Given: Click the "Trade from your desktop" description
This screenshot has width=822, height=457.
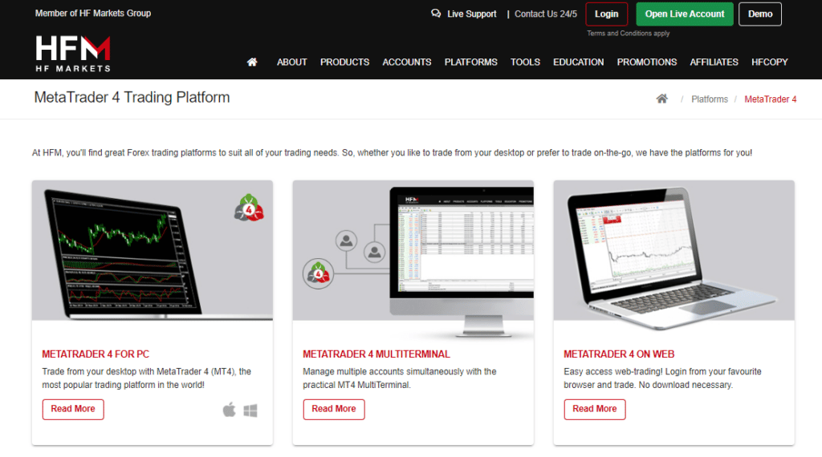Looking at the screenshot, I should point(147,378).
